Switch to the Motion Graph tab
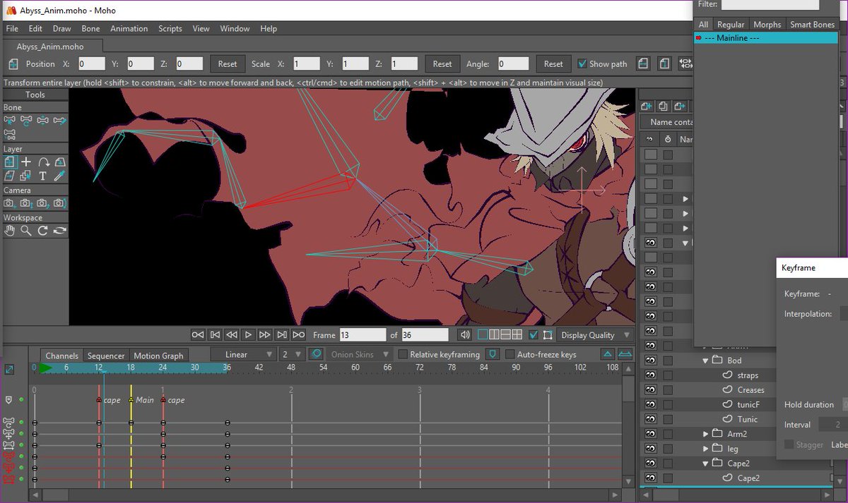 click(x=158, y=356)
